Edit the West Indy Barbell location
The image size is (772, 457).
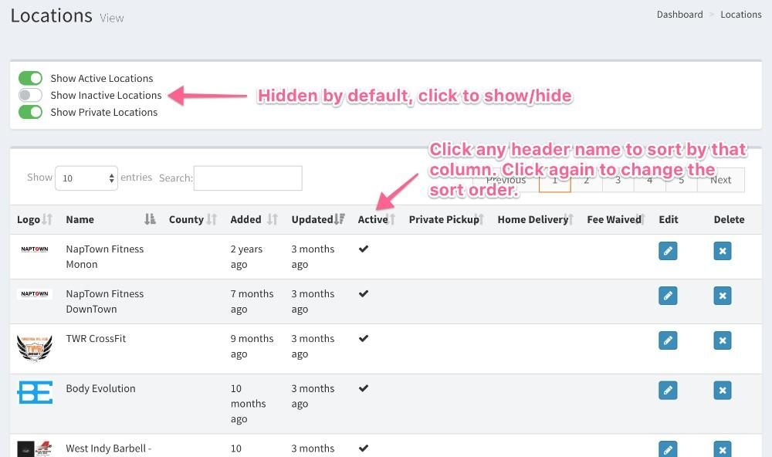click(x=668, y=449)
